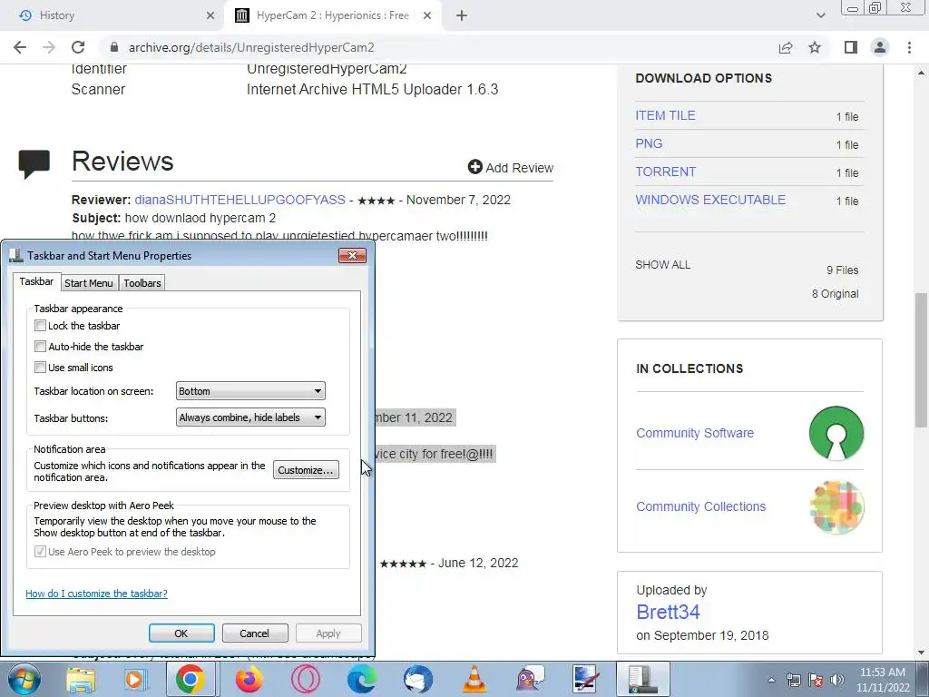This screenshot has width=929, height=697.
Task: Download the WINDOWS EXECUTABLE file
Action: [x=710, y=200]
